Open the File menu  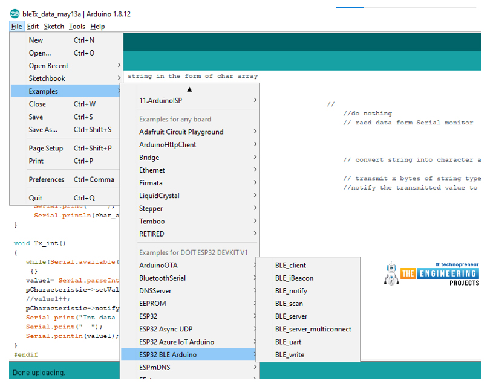pyautogui.click(x=17, y=27)
